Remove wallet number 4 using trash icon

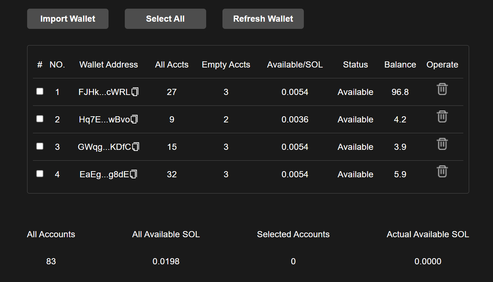442,171
